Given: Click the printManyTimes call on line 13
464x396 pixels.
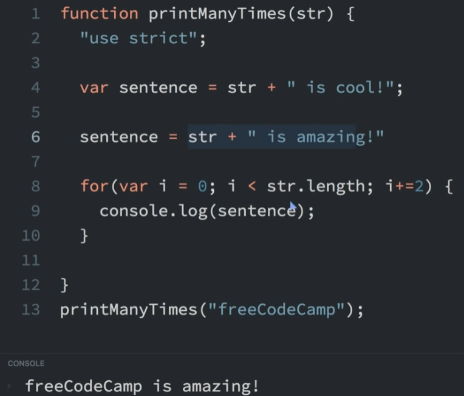Looking at the screenshot, I should pos(129,310).
